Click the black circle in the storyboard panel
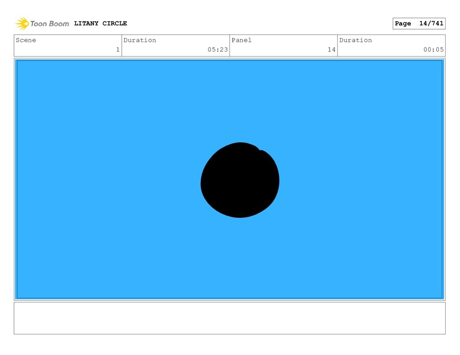The height and width of the screenshot is (355, 460). 240,180
